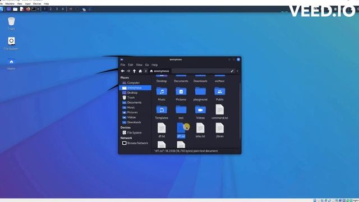
Task: Open VirtualBox Devices menu
Action: click(x=37, y=4)
